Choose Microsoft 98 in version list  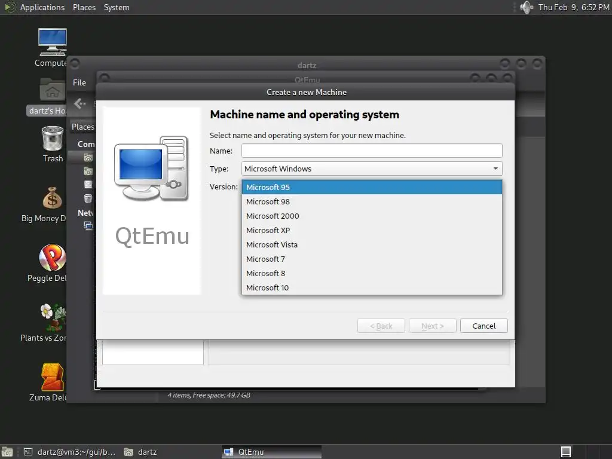tap(372, 202)
